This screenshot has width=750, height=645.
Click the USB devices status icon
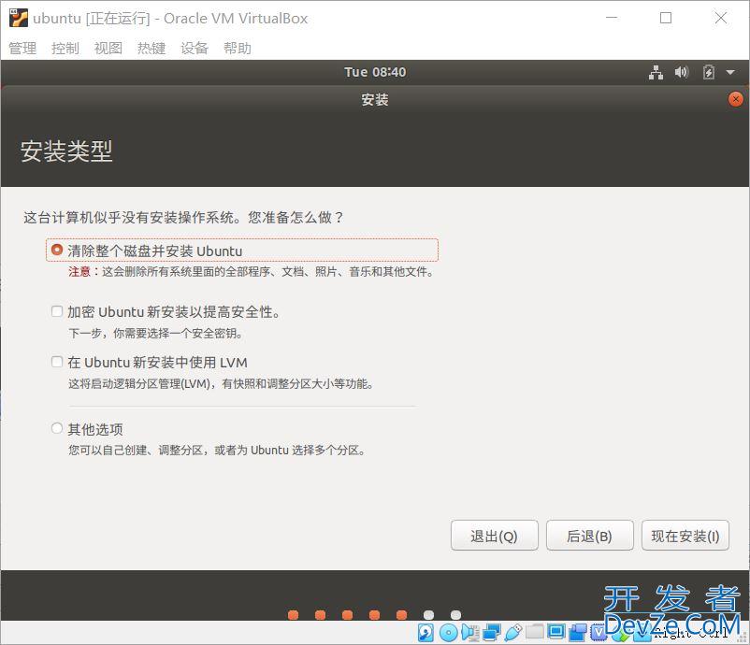pos(512,633)
